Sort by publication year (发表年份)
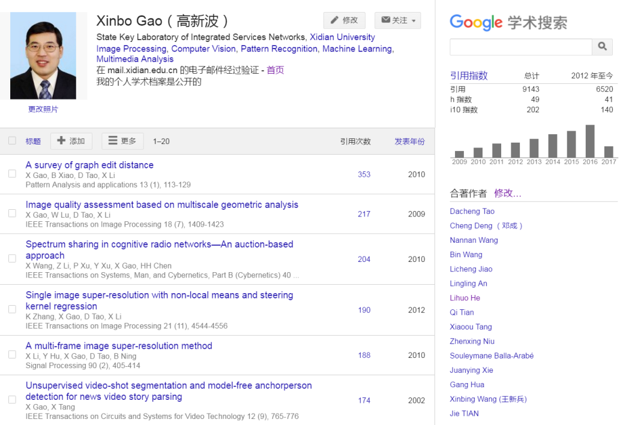The height and width of the screenshot is (425, 623). [409, 141]
